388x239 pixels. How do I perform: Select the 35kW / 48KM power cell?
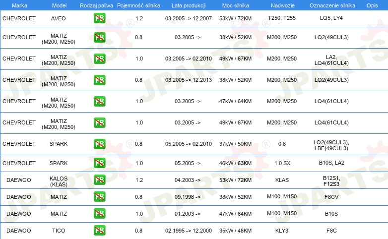[x=235, y=231]
